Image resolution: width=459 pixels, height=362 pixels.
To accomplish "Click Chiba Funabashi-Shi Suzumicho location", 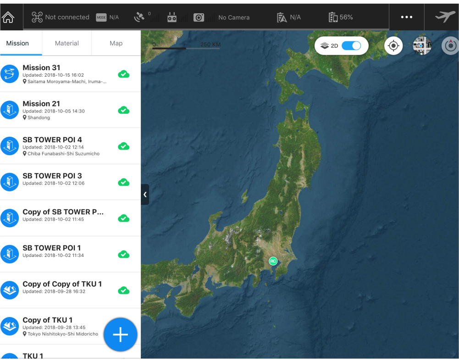I will 64,154.
